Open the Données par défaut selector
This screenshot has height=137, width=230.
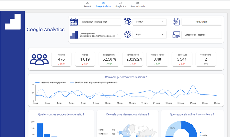pyautogui.click(x=100, y=35)
